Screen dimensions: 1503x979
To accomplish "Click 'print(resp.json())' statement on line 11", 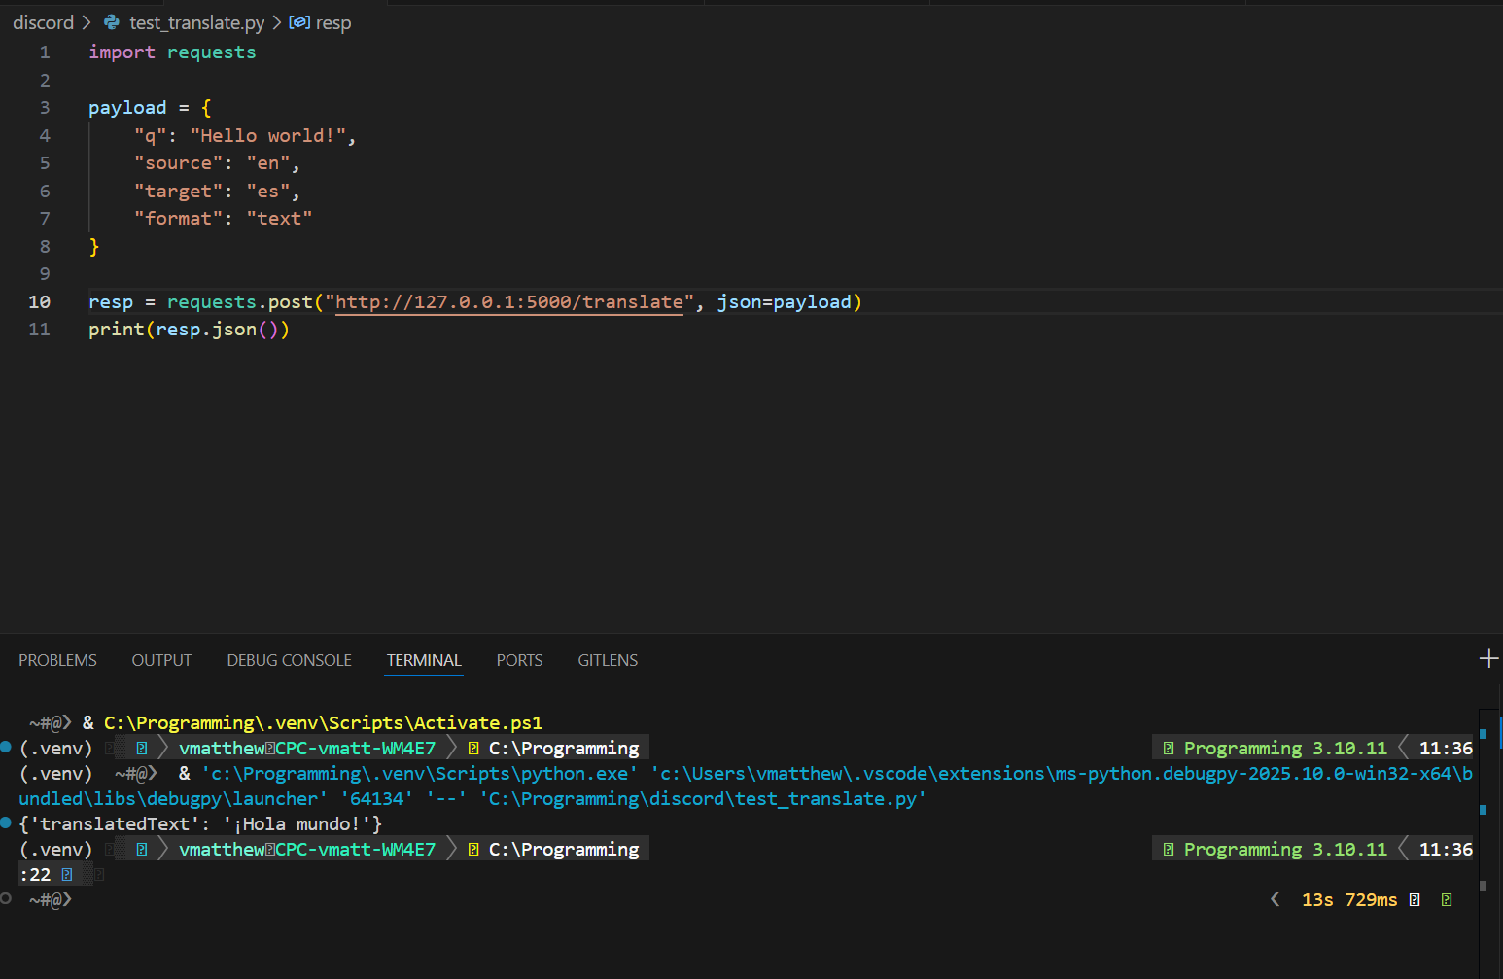I will click(x=189, y=330).
